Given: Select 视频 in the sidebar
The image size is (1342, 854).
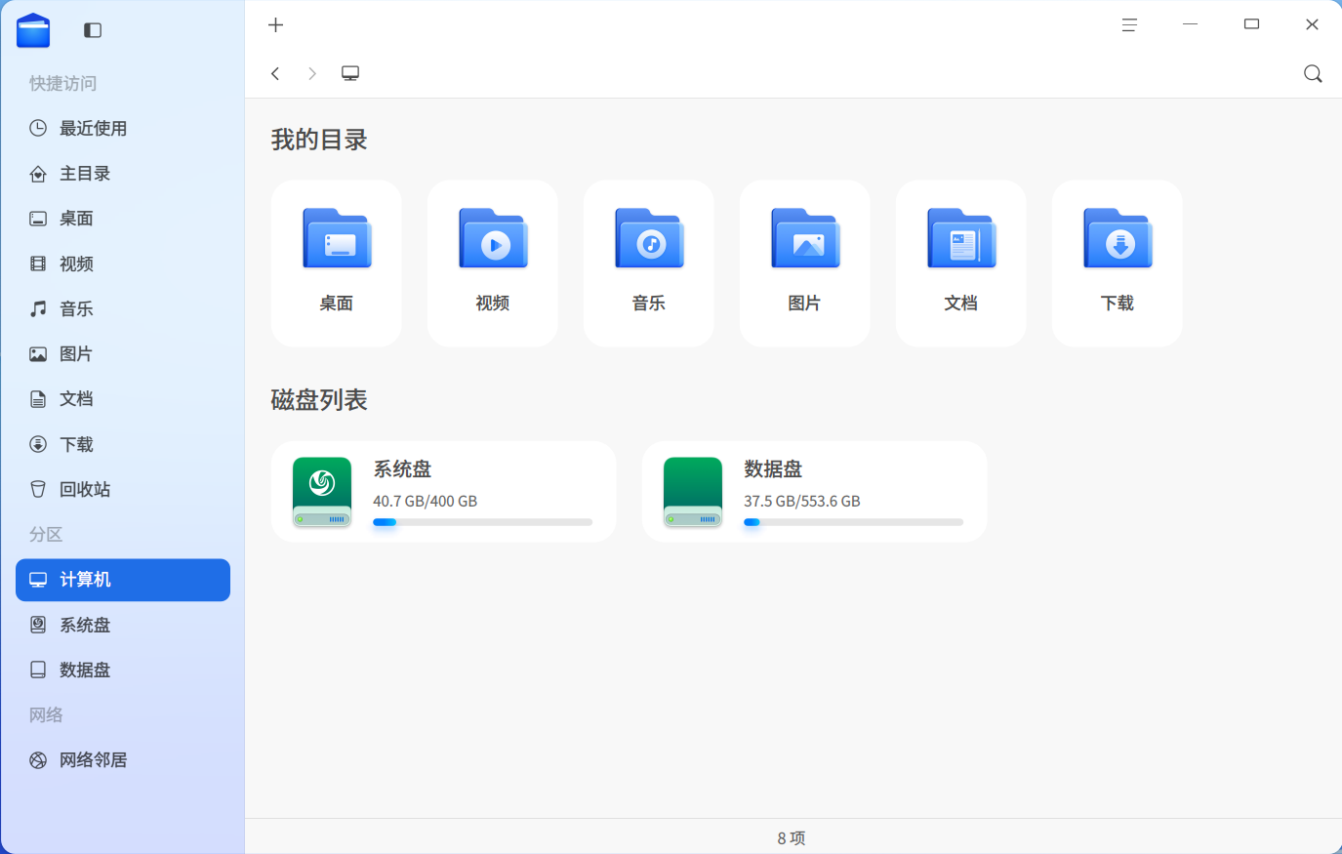Looking at the screenshot, I should [123, 264].
